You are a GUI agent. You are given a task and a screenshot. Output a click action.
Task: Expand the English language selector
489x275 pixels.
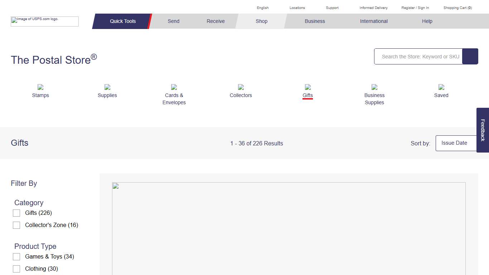(x=262, y=8)
